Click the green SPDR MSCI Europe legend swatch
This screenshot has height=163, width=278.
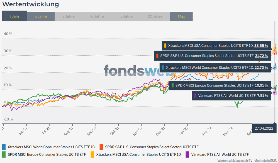pyautogui.click(x=4, y=154)
